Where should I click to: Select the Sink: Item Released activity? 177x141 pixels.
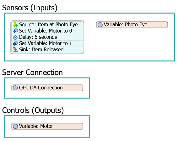pos(47,50)
